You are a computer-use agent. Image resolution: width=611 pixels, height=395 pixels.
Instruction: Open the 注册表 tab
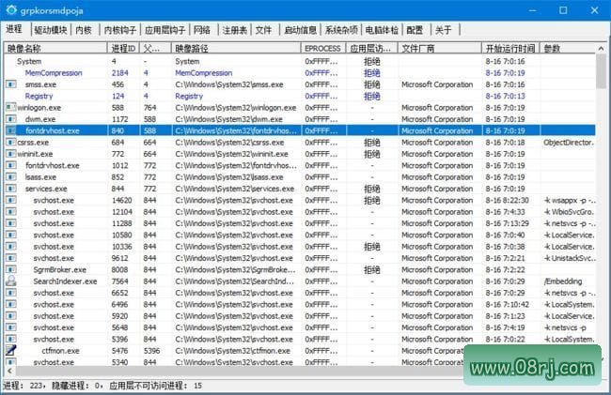point(234,30)
